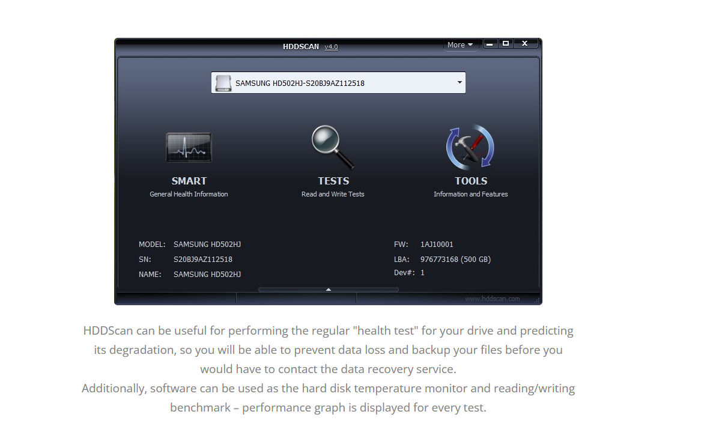Screen dimensions: 704x441
Task: Click the TOOLS label text
Action: [470, 181]
